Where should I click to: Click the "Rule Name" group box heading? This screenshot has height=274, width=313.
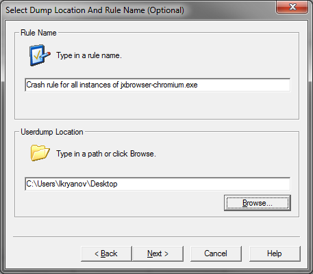tap(38, 33)
